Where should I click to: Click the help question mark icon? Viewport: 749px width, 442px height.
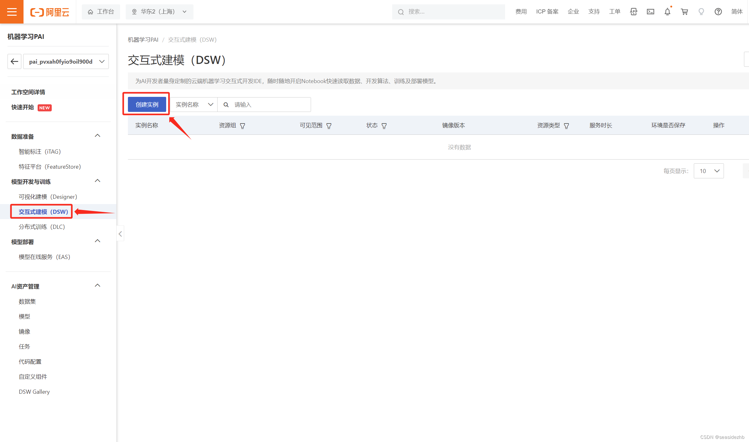[x=718, y=12]
